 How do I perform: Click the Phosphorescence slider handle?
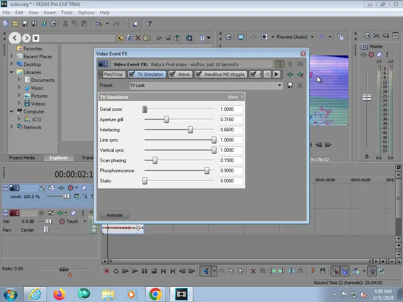click(207, 171)
